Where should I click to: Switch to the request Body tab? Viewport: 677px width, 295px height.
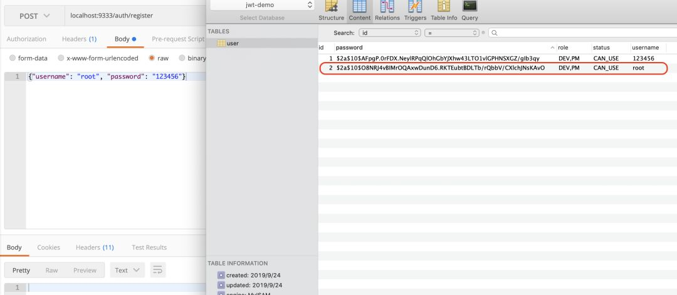tap(125, 39)
